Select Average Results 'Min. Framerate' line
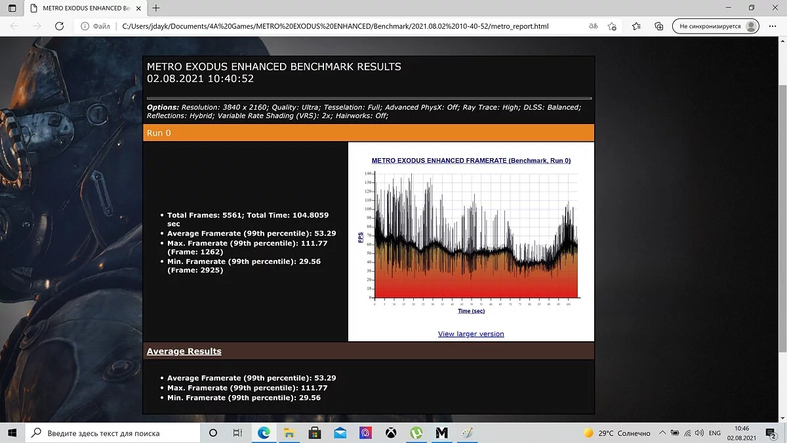 pyautogui.click(x=244, y=398)
